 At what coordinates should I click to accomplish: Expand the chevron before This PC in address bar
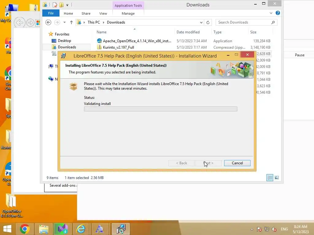(84, 22)
